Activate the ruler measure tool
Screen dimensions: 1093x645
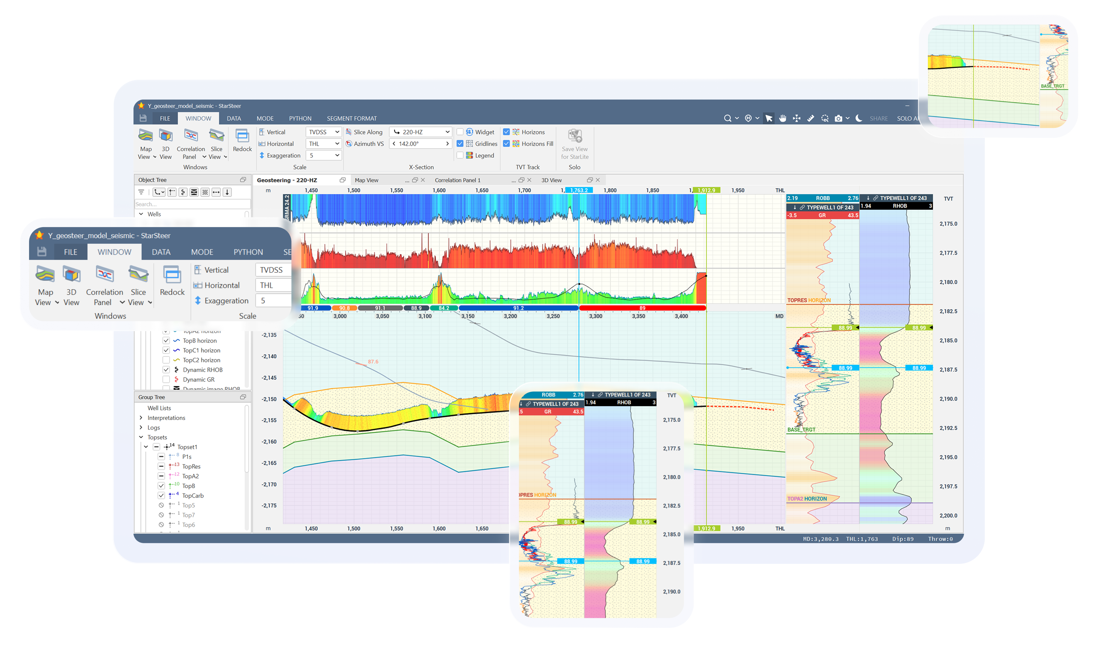click(810, 118)
